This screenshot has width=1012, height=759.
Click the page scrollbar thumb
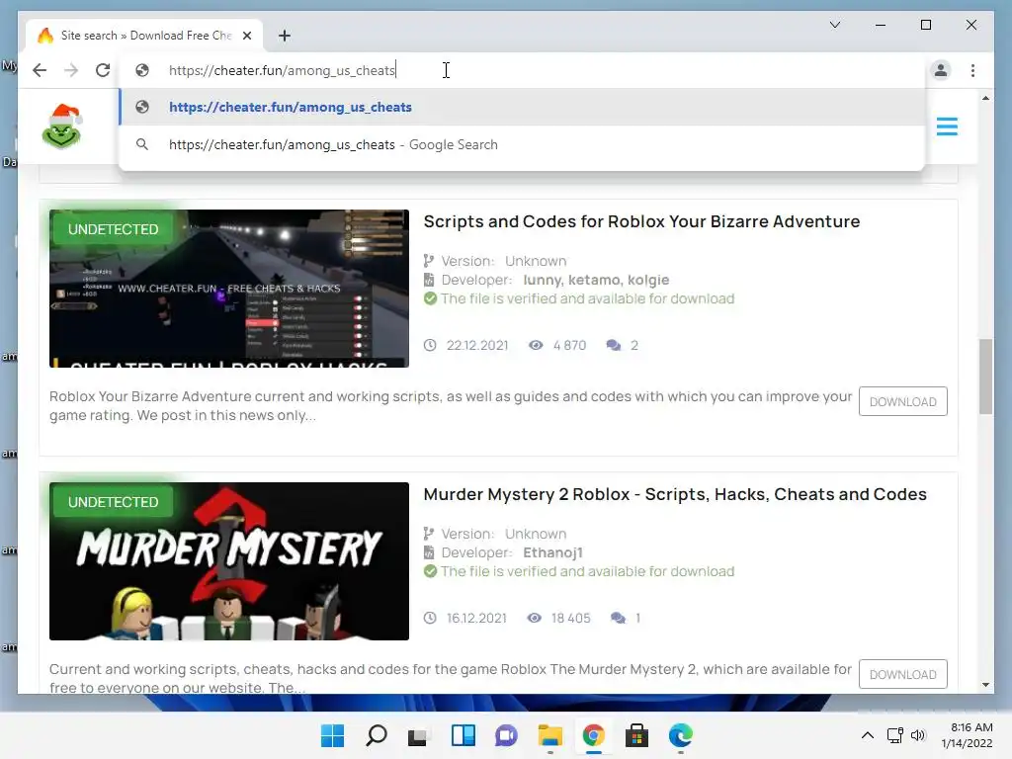(985, 377)
